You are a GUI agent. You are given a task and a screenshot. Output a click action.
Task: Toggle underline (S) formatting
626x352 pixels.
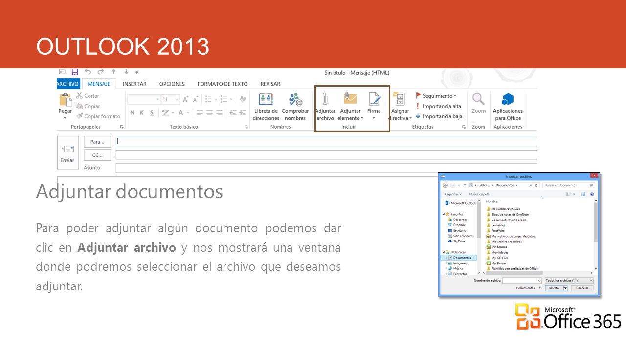coord(152,113)
